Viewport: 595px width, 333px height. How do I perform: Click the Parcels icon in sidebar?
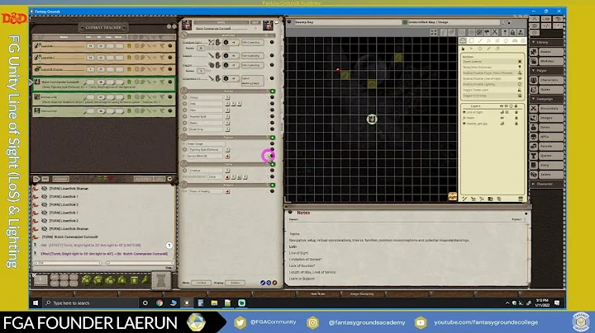point(534,146)
